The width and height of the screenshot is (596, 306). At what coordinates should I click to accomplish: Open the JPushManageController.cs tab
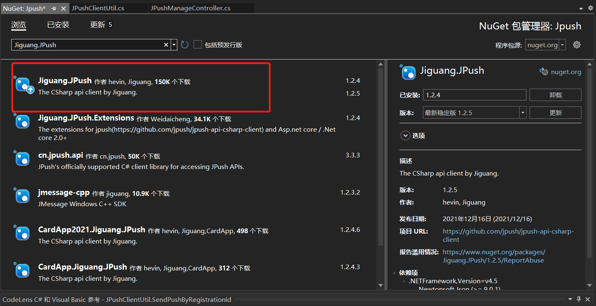point(190,8)
